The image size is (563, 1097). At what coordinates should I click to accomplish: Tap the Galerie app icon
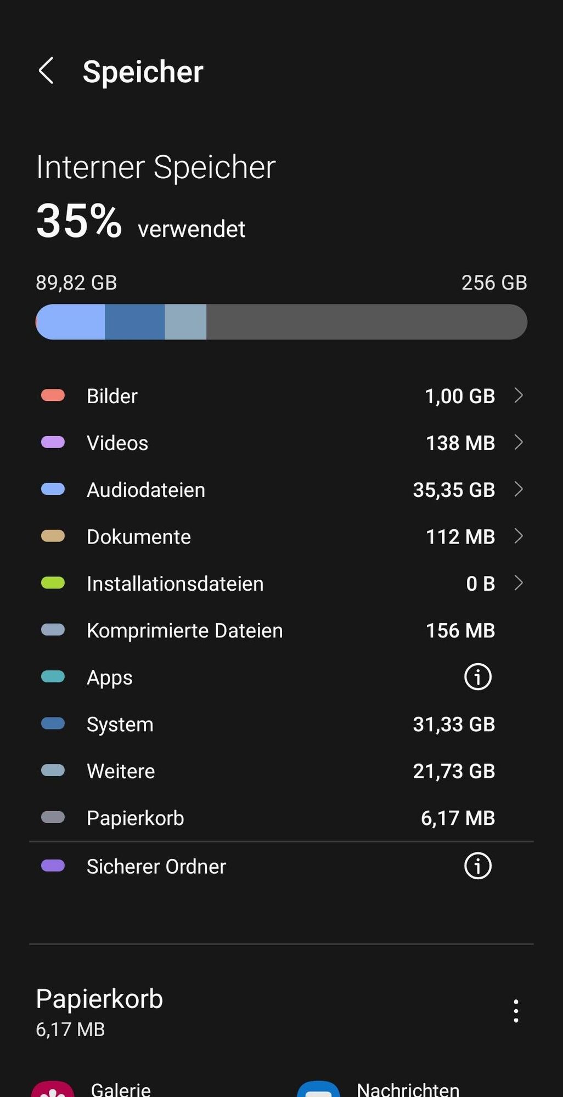coord(53,1089)
